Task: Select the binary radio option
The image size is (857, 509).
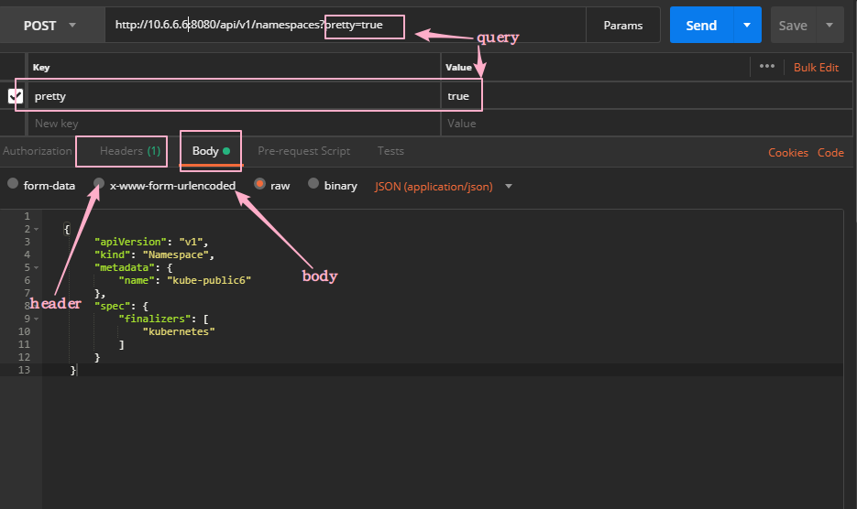Action: click(313, 183)
